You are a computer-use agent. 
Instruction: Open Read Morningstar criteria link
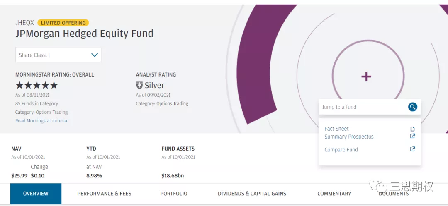coord(41,121)
